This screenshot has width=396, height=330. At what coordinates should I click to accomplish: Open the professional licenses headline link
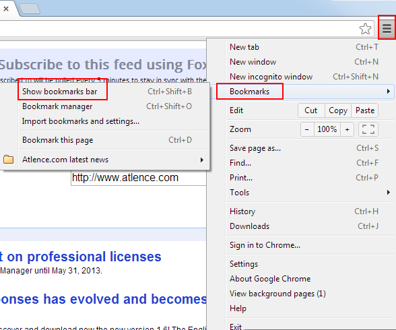click(81, 257)
